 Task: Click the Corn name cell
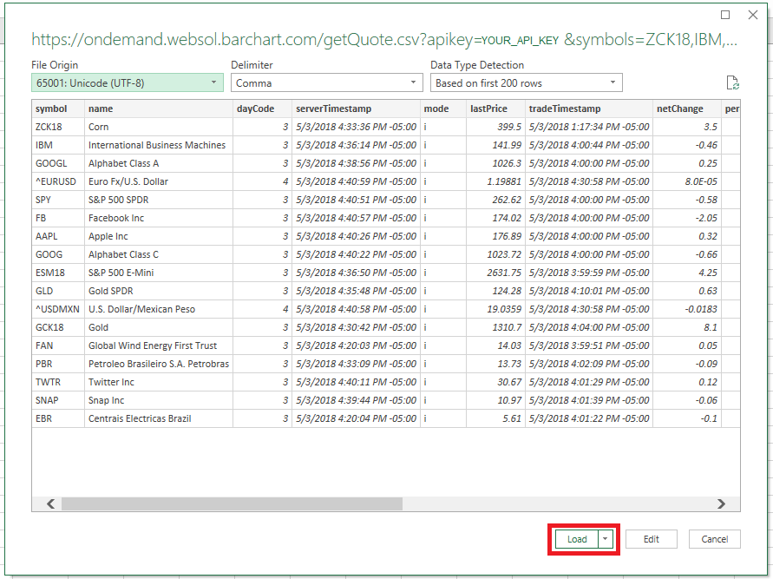[158, 127]
